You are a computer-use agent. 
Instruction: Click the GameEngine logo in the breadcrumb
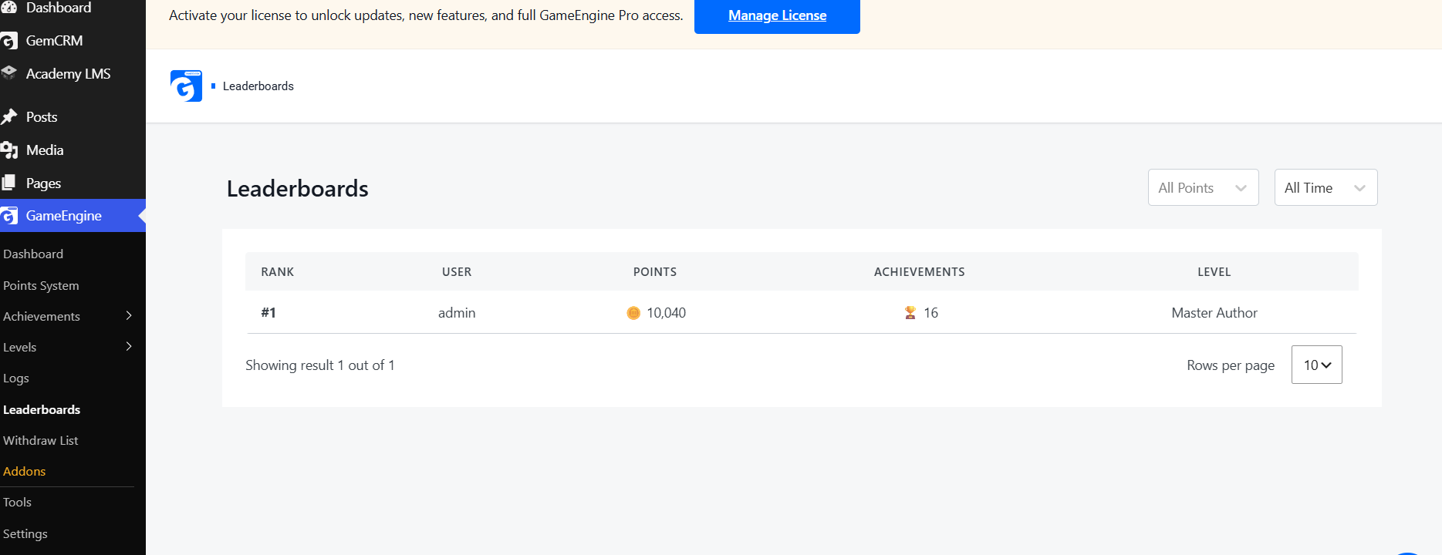pyautogui.click(x=186, y=86)
